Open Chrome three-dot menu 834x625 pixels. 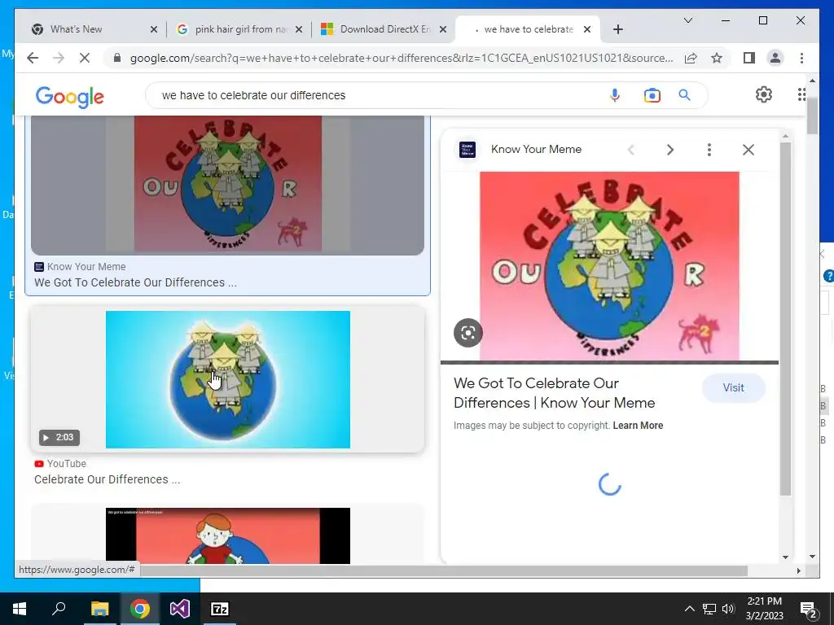click(801, 58)
